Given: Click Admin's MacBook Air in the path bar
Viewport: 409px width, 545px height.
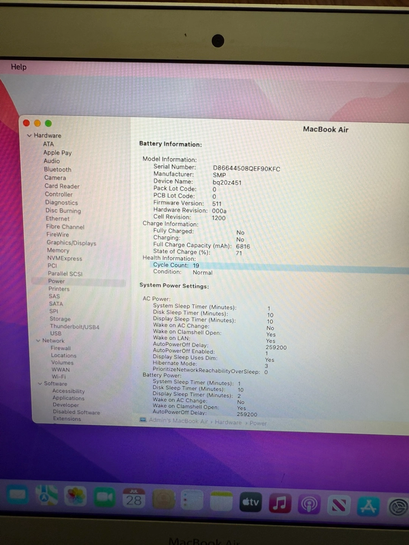Looking at the screenshot, I should pyautogui.click(x=178, y=420).
